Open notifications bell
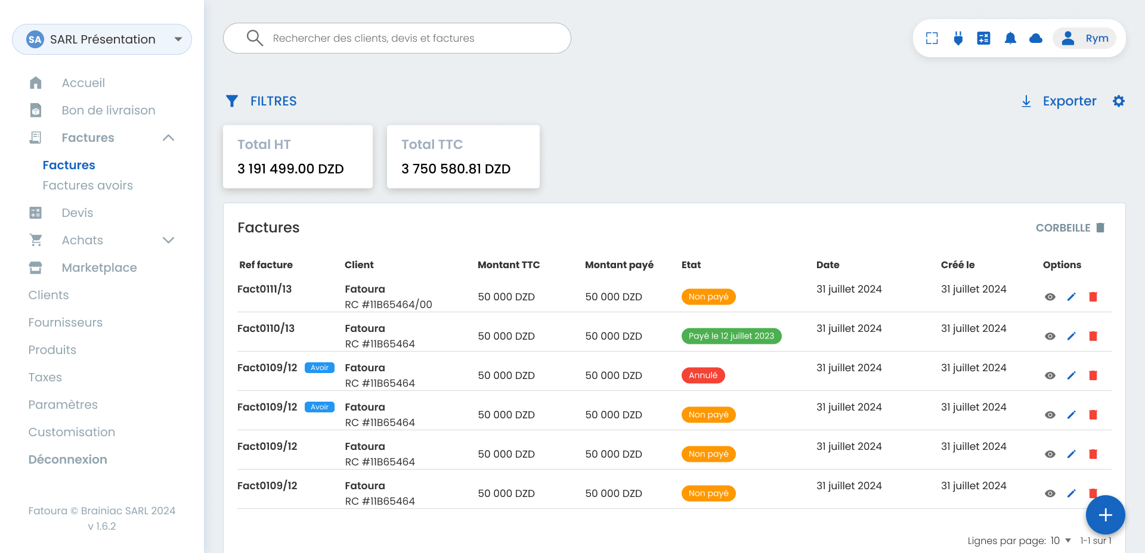The width and height of the screenshot is (1145, 553). pyautogui.click(x=1010, y=38)
